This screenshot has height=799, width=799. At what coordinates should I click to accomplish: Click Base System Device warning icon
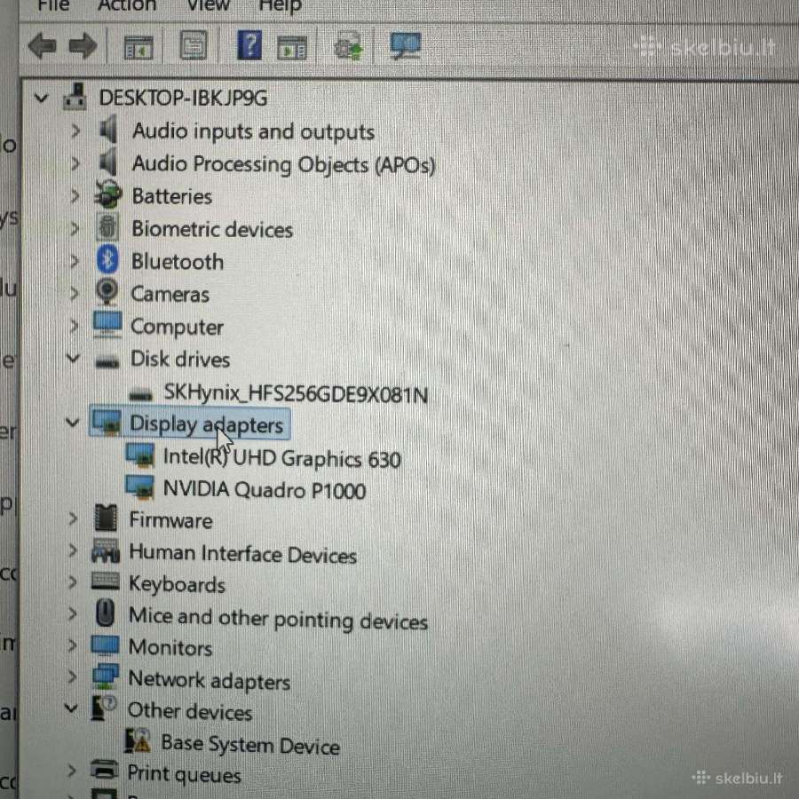(138, 741)
